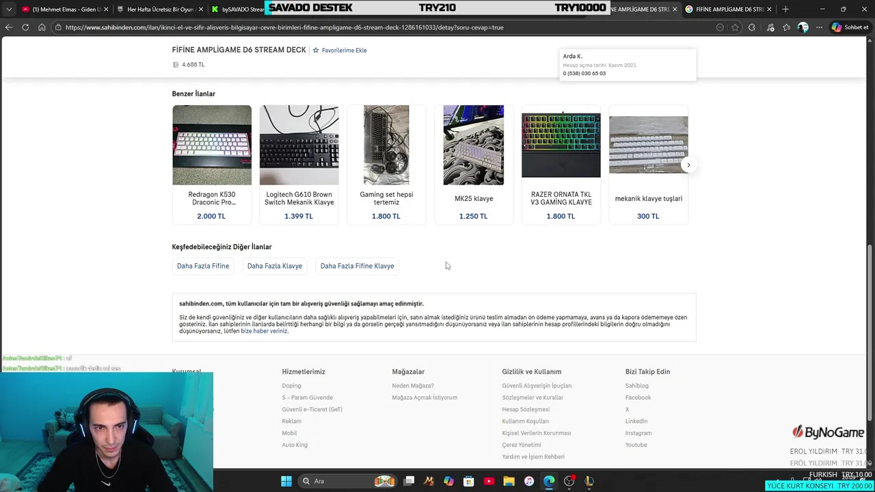The width and height of the screenshot is (875, 492).
Task: Follow the bize haber veriniz link
Action: click(x=264, y=331)
